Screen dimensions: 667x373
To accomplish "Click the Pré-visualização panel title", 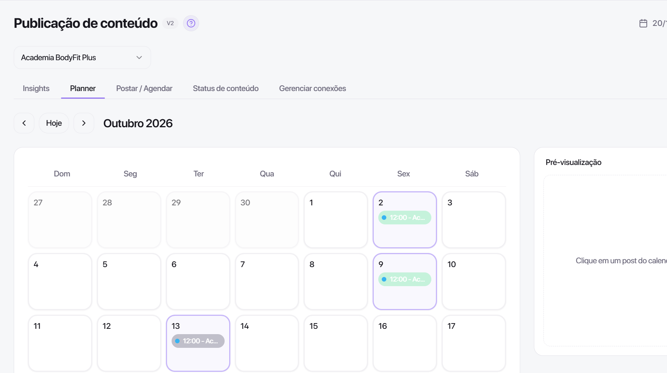I will click(x=574, y=162).
